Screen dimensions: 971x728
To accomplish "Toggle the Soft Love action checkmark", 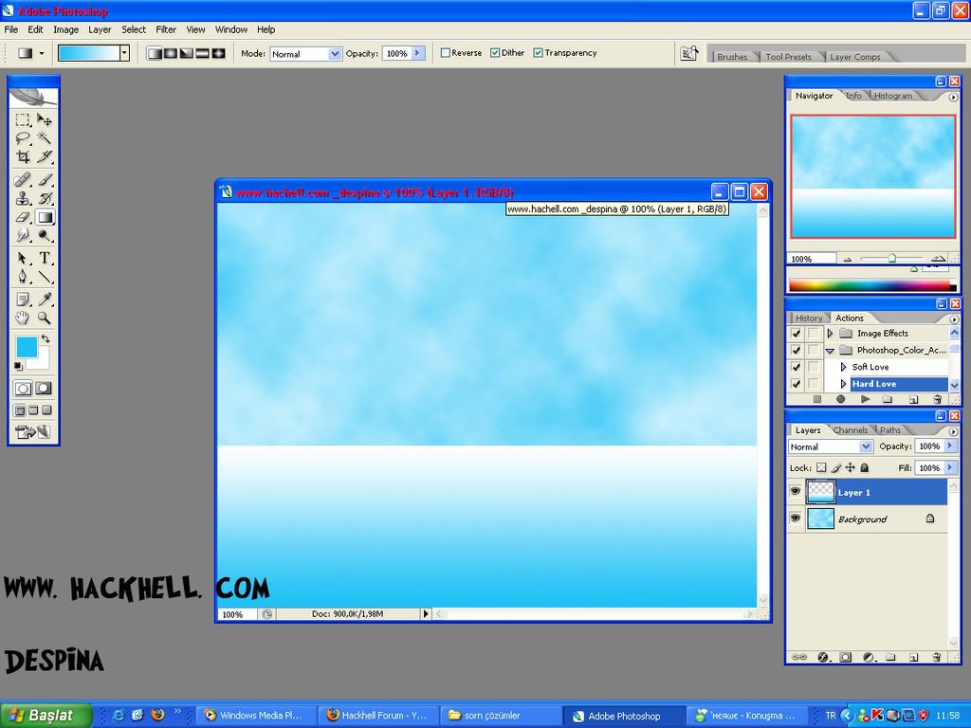I will tap(797, 367).
